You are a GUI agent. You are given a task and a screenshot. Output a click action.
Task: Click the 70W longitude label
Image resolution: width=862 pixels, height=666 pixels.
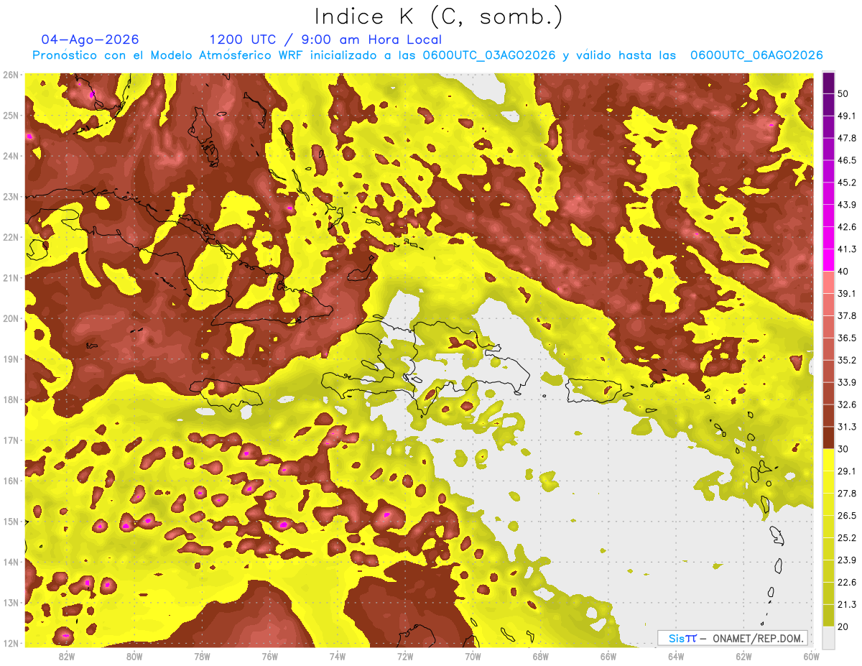[x=473, y=656]
